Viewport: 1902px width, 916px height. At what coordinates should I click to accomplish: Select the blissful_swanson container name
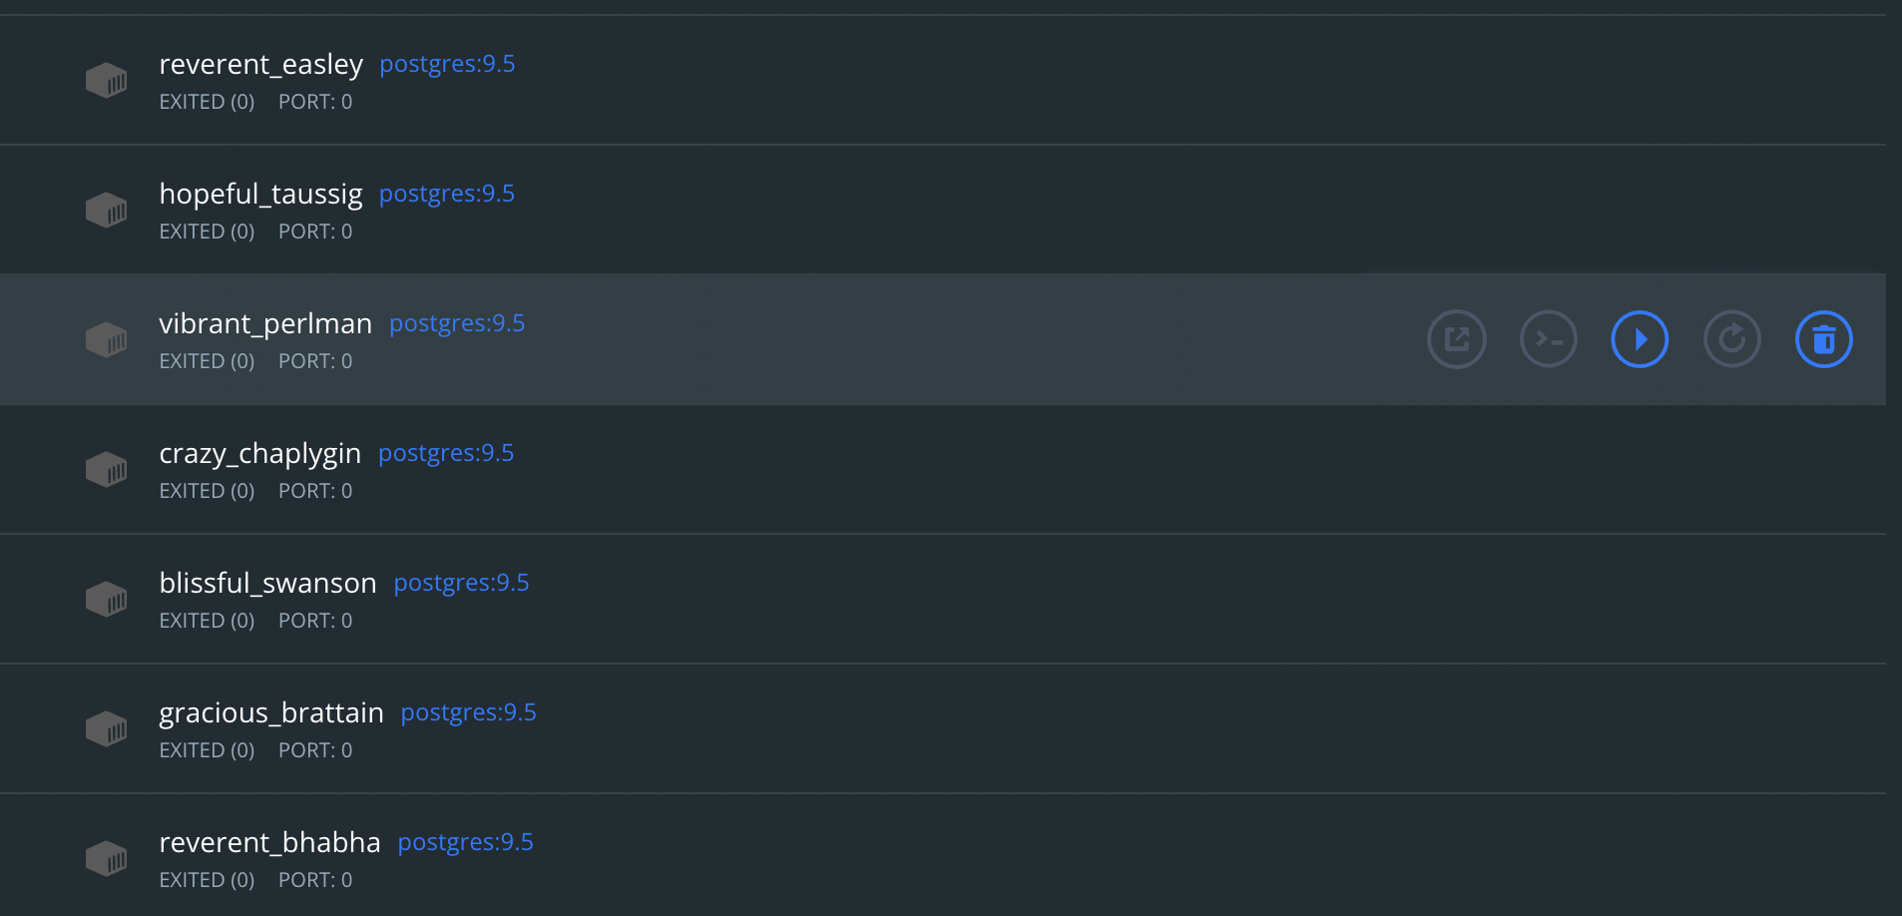tap(267, 582)
